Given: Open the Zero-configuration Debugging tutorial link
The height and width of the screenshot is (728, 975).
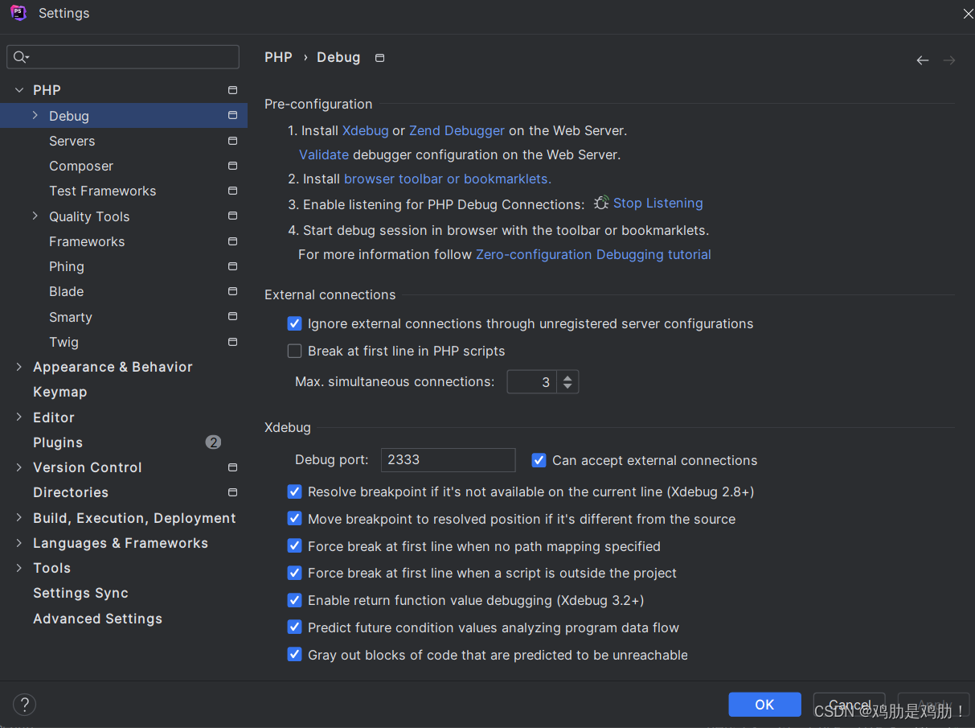Looking at the screenshot, I should 592,254.
